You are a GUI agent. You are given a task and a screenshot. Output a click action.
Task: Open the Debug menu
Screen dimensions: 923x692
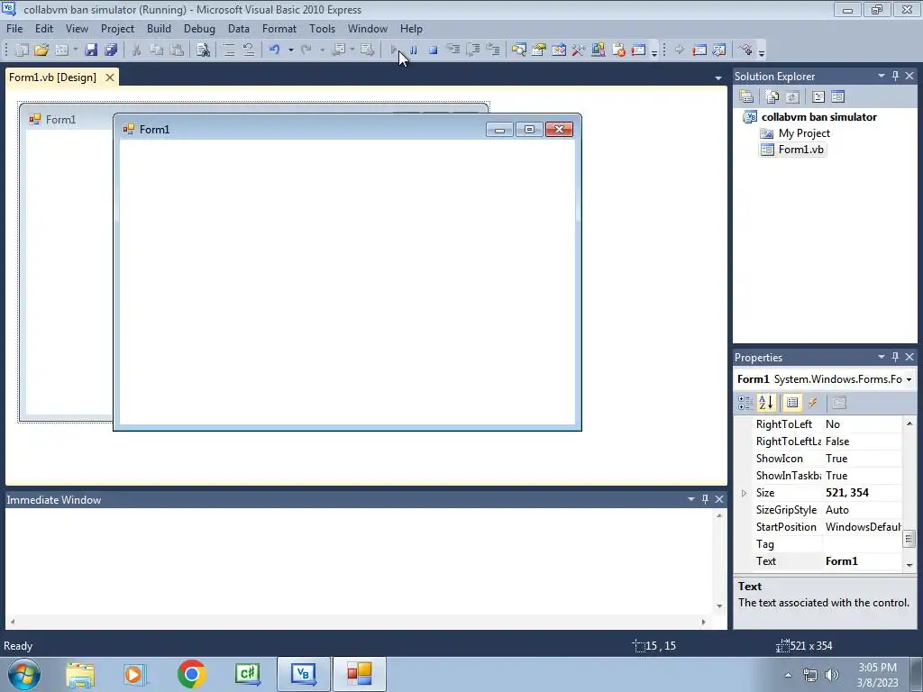[x=199, y=29]
